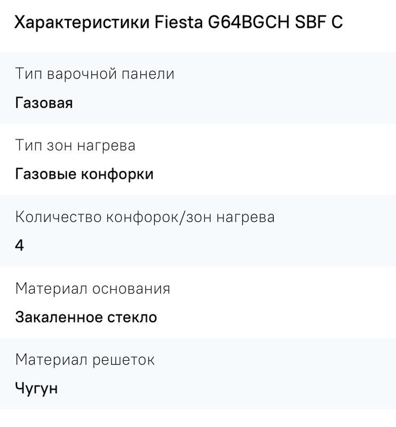Select the burner count value "4"
The height and width of the screenshot is (427, 396).
coord(20,246)
